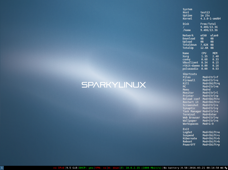Click the 'conky' process name
Image resolution: width=228 pixels, height=170 pixels.
186,59
